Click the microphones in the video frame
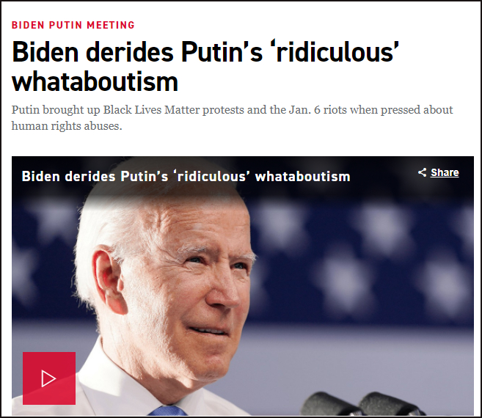482x418 pixels. coord(362,403)
